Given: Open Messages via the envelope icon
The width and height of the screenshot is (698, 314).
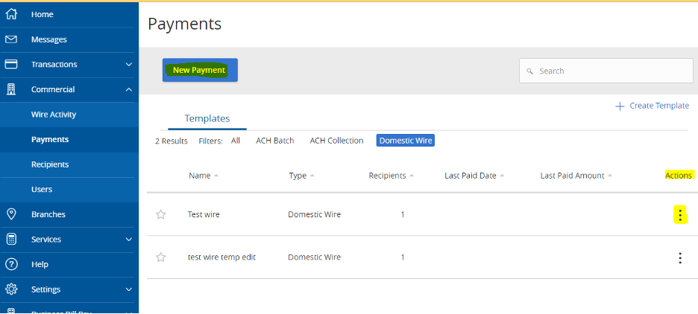Looking at the screenshot, I should click(11, 39).
